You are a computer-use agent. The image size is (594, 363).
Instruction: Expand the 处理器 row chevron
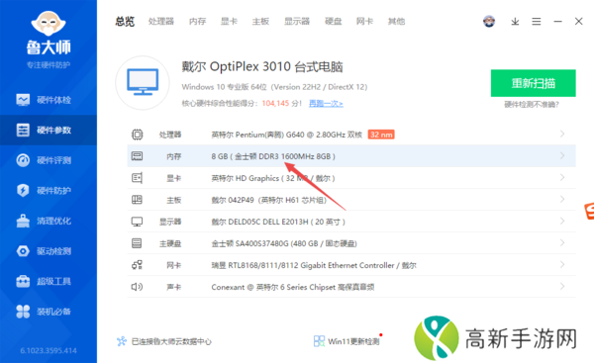pos(562,134)
